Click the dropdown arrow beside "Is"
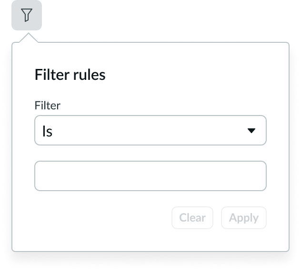This screenshot has height=271, width=301. [251, 131]
